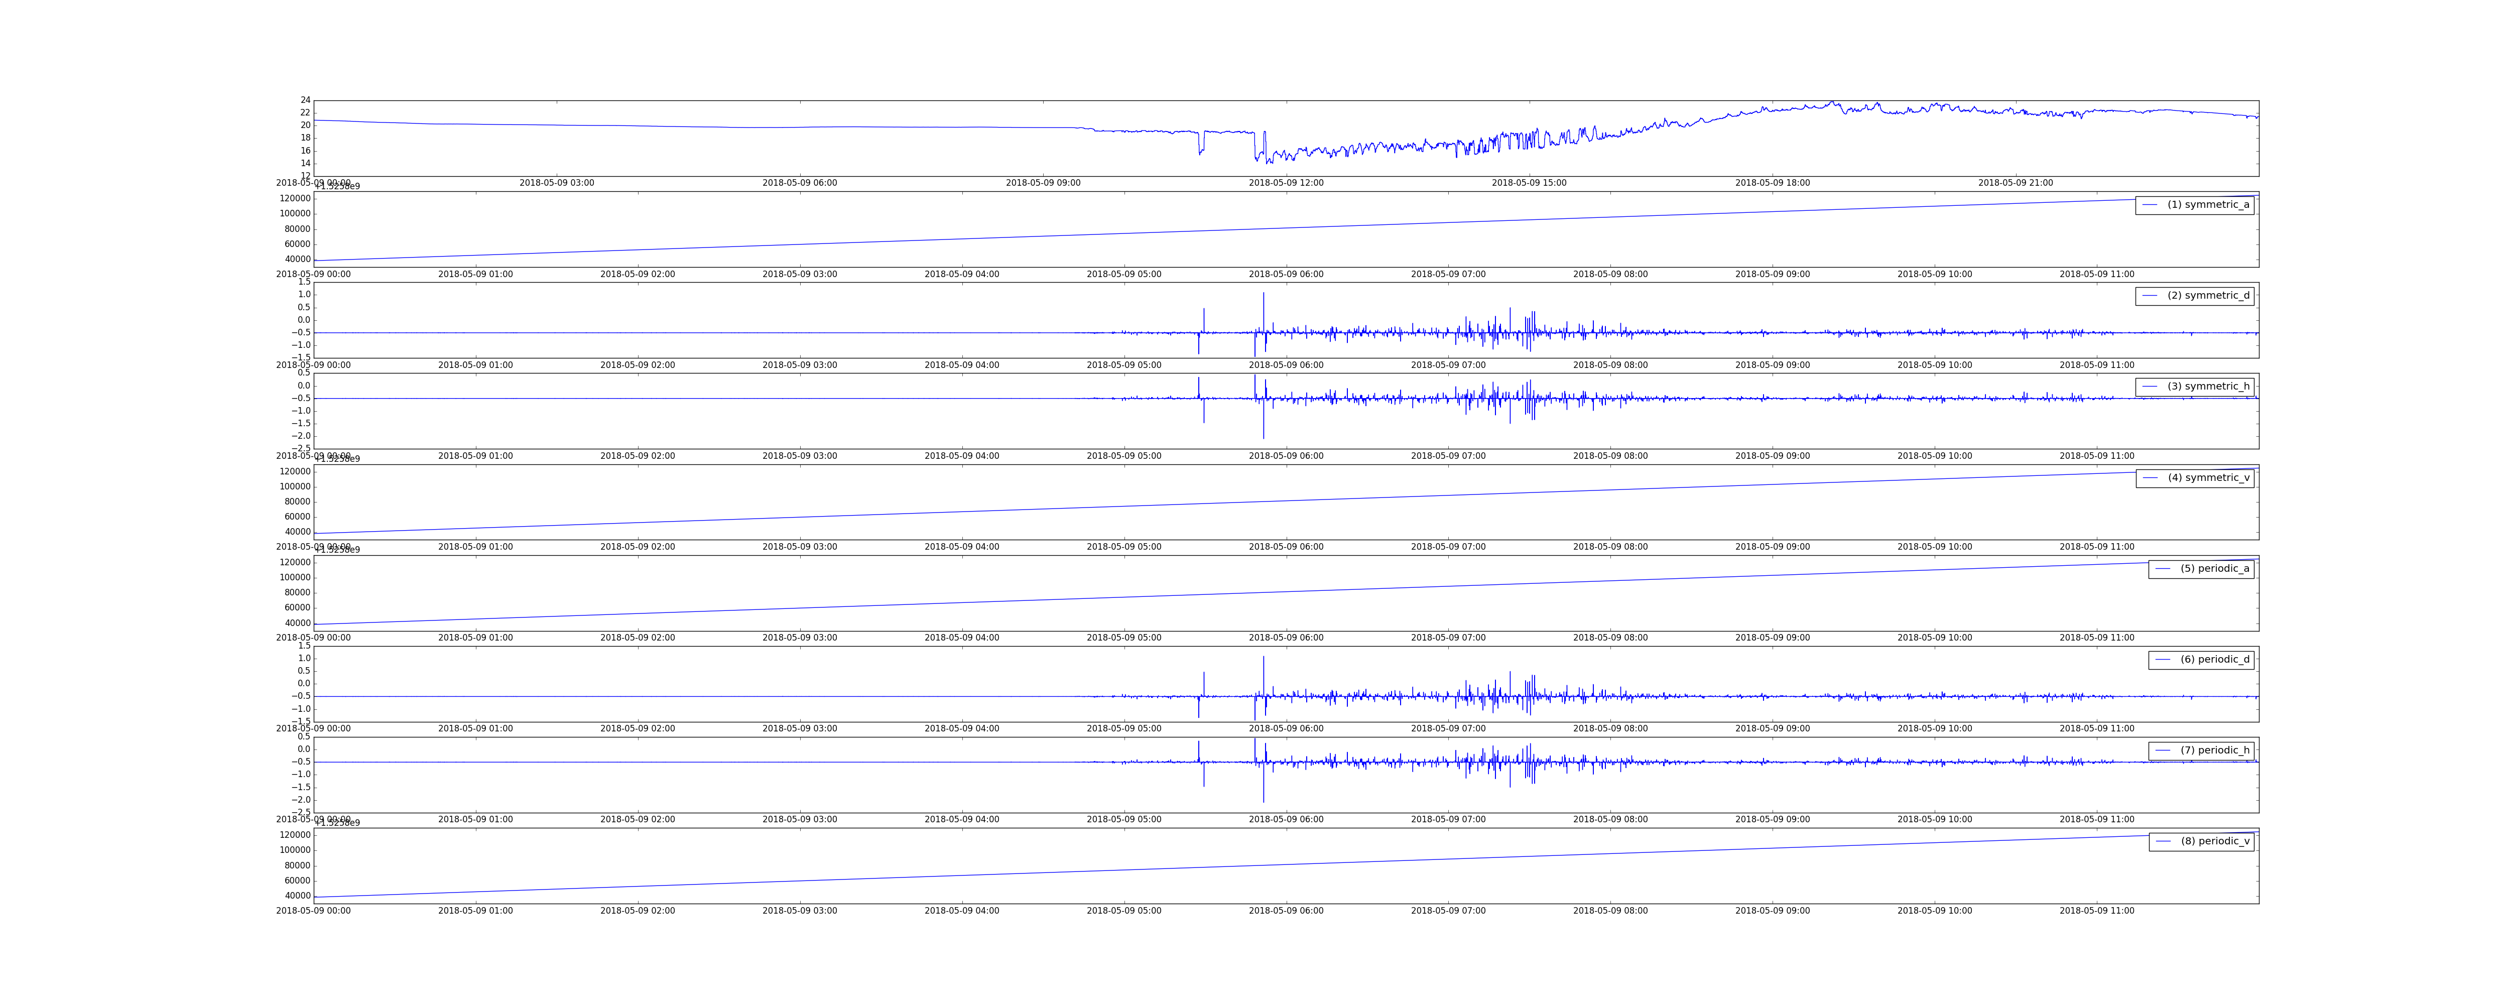The image size is (2510, 1004).
Task: Select the (3) symmetric_h legend entry
Action: [2208, 386]
